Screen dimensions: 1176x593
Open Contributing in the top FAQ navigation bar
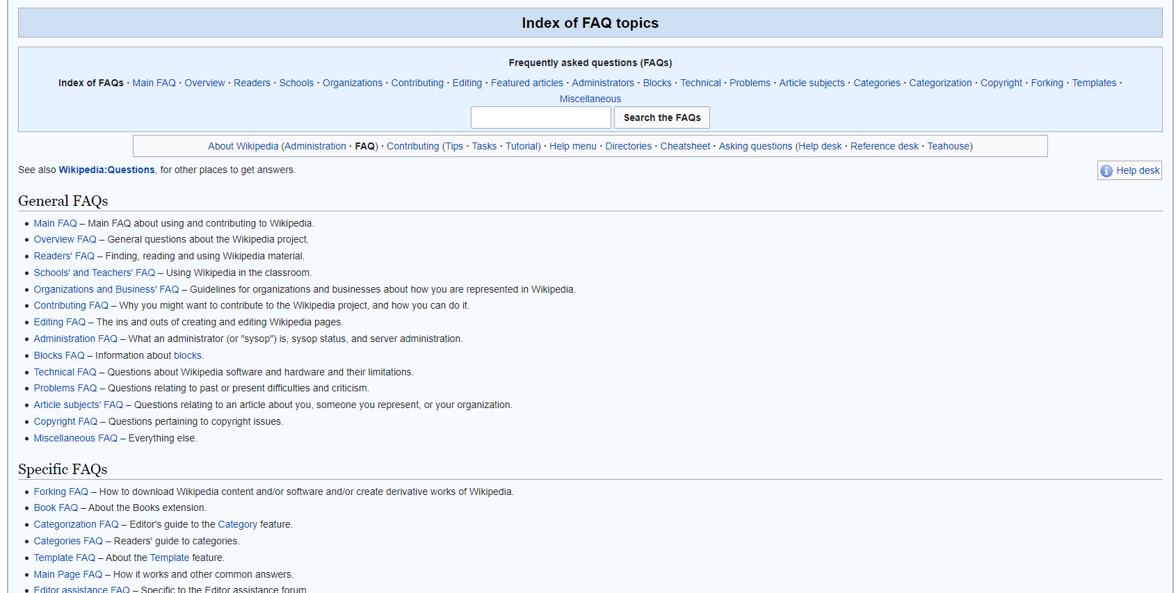tap(417, 83)
